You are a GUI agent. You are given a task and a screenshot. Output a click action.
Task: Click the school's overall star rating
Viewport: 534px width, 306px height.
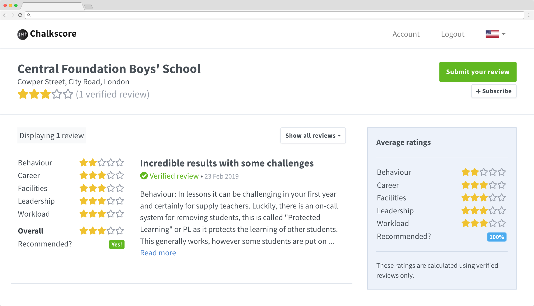click(45, 94)
